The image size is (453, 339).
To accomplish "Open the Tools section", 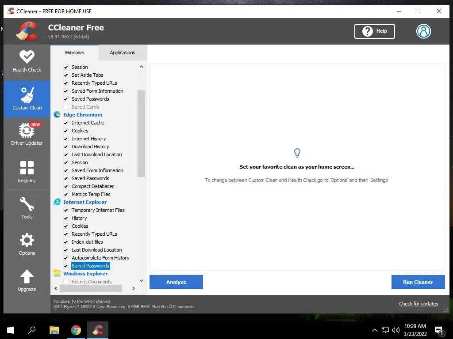I will coord(27,207).
